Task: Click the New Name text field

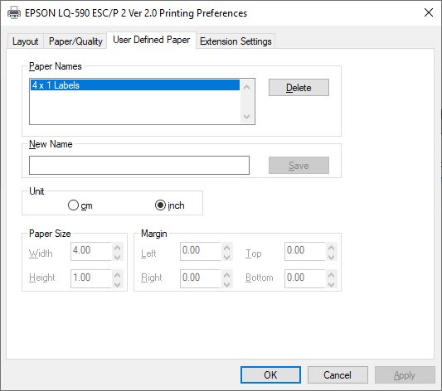Action: click(x=139, y=165)
